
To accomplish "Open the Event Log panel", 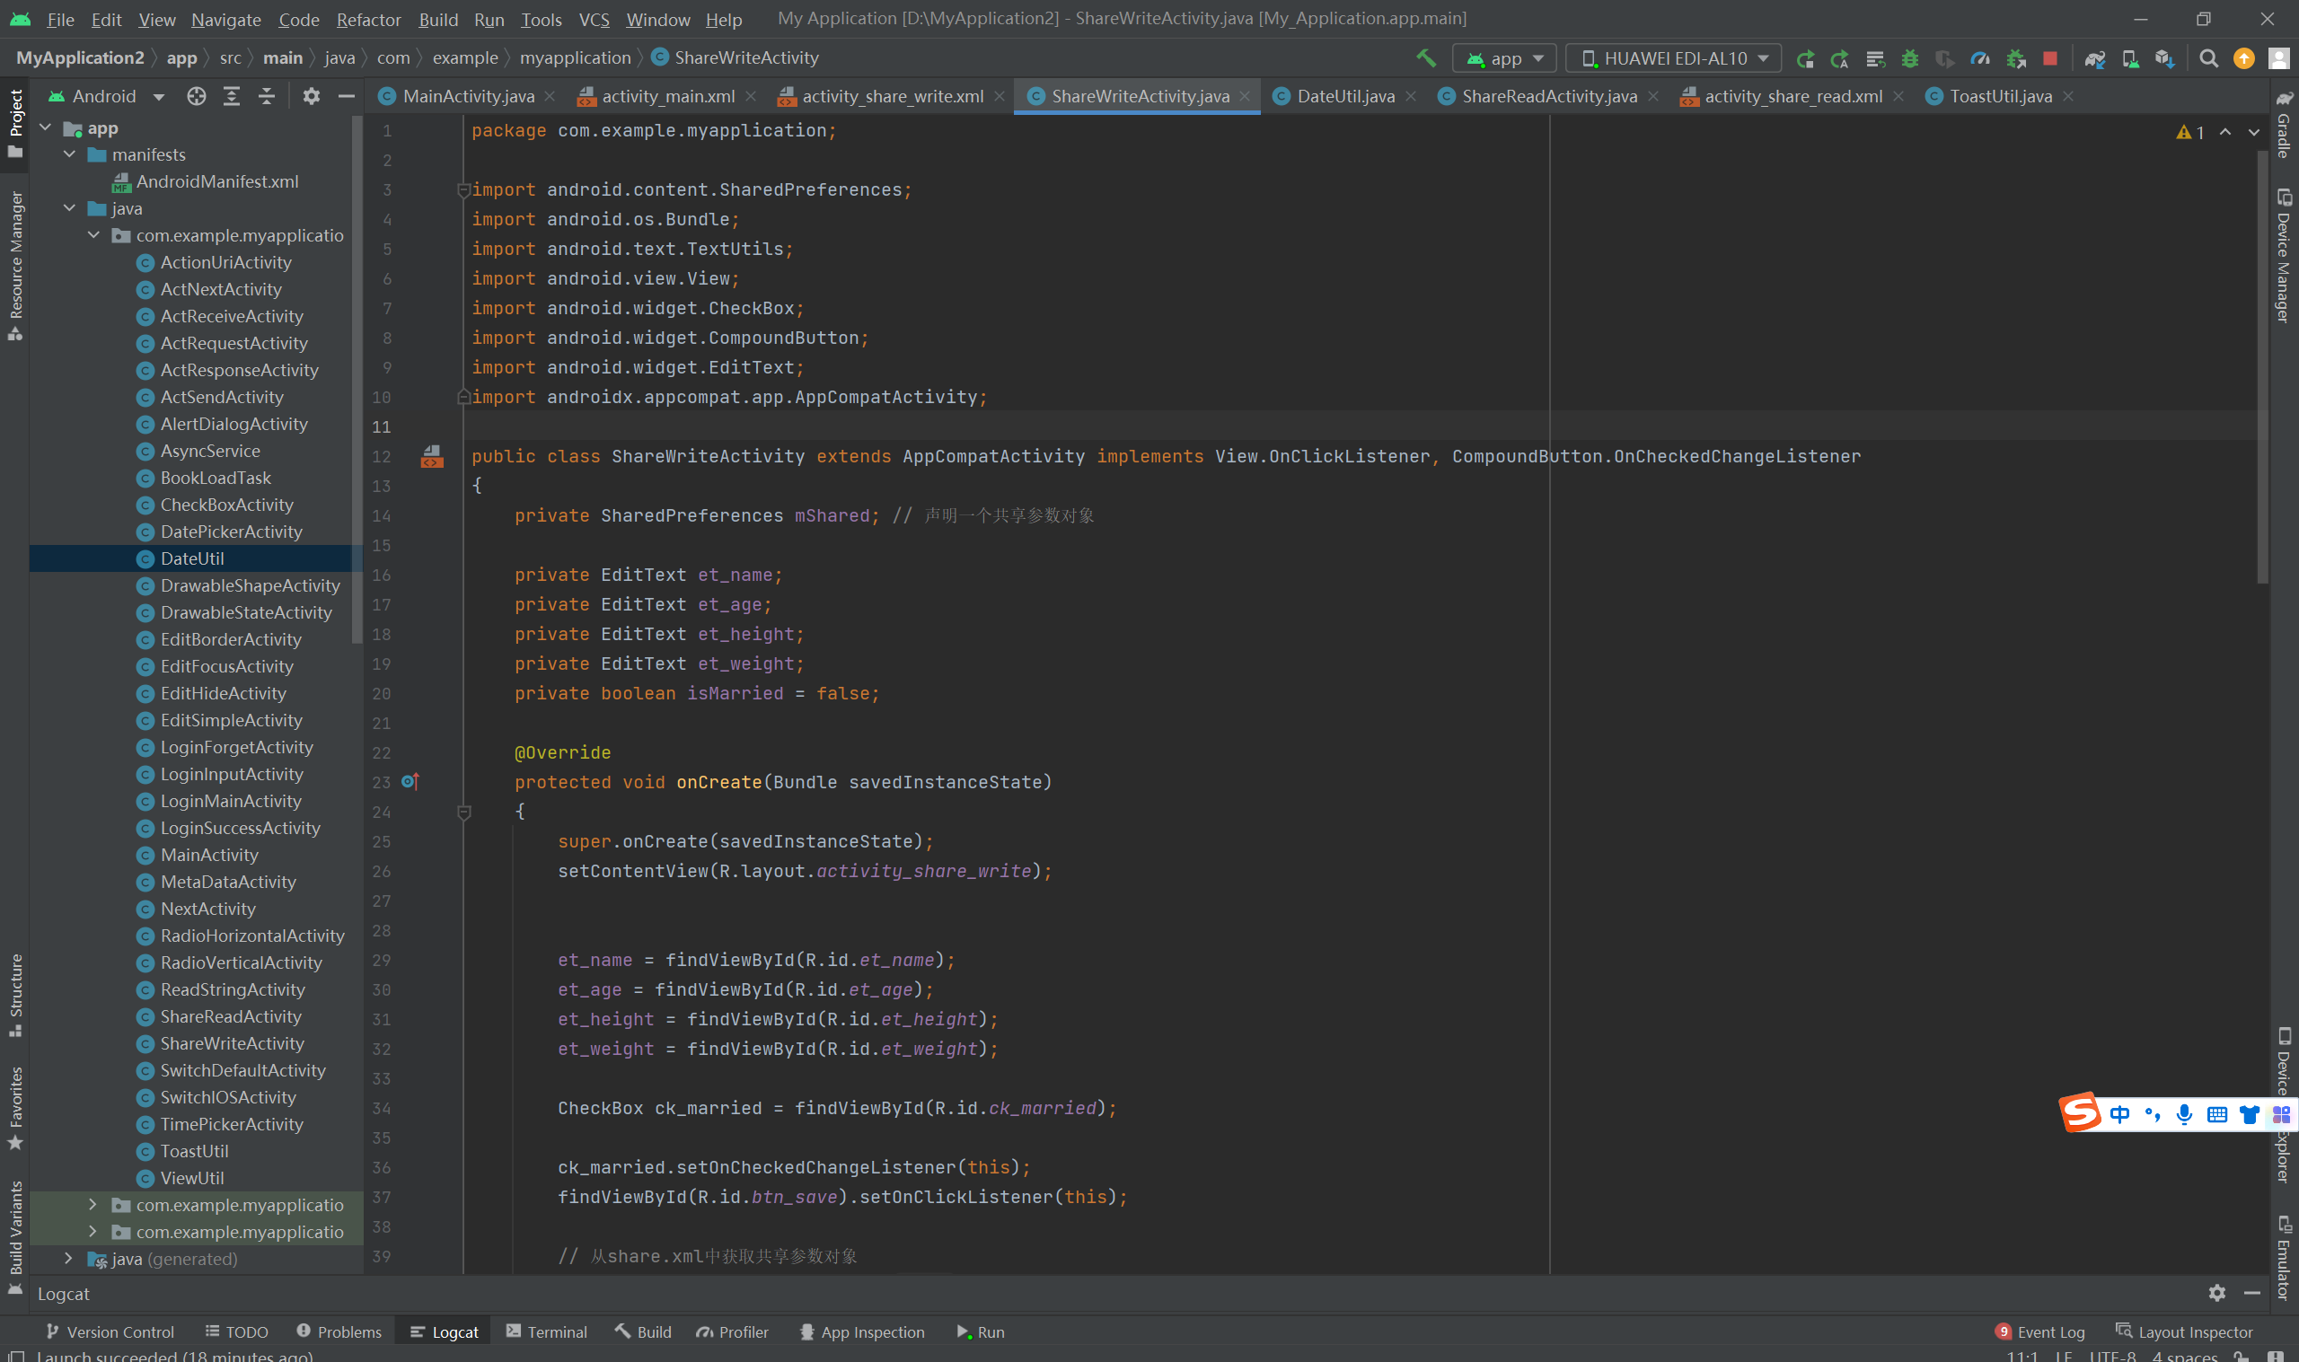I will [x=2040, y=1331].
